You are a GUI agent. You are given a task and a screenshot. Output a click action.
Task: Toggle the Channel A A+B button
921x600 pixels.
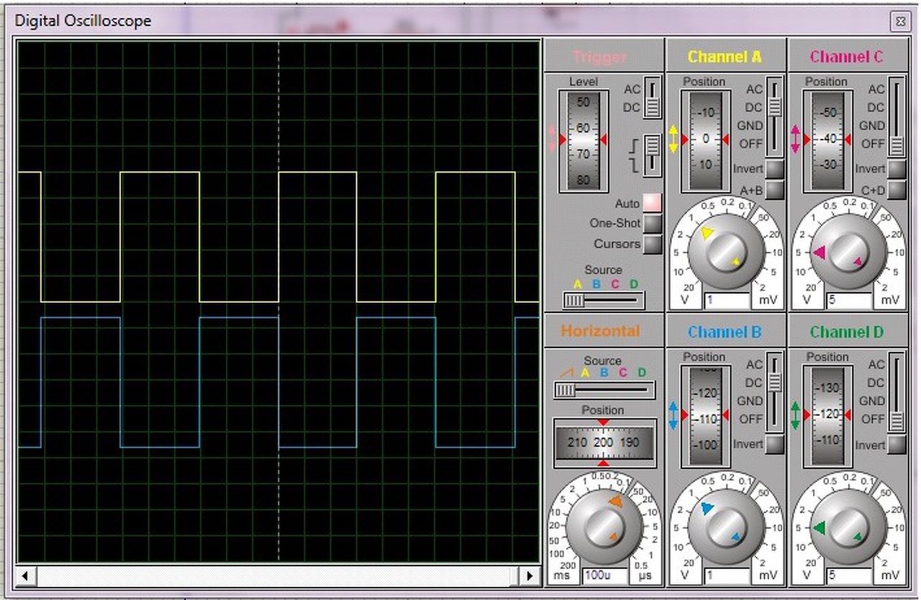pyautogui.click(x=774, y=190)
